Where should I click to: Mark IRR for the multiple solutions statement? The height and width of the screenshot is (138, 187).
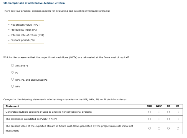[x=150, y=112]
